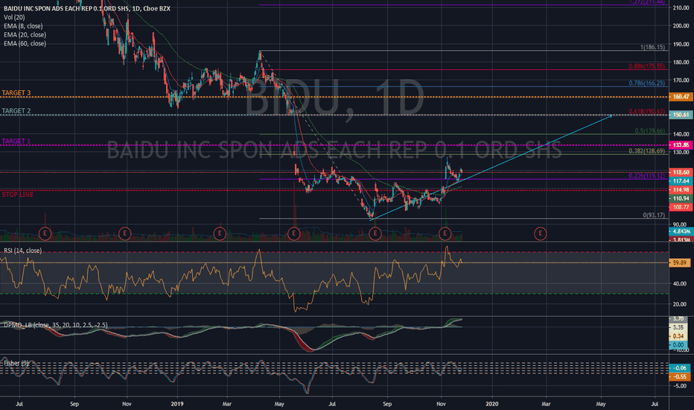Screen dimensions: 694x410
Task: Select the RSI (14, close) legend
Action: (x=22, y=250)
